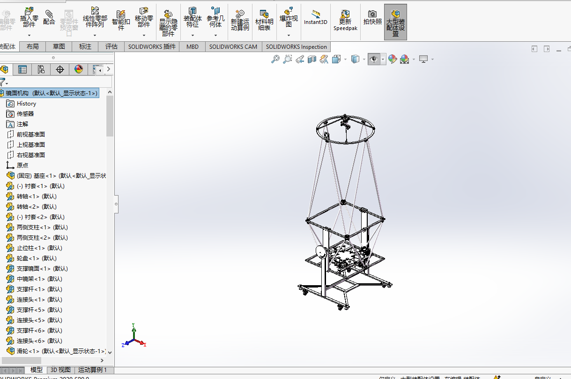This screenshot has width=571, height=379.
Task: Toggle Instant3D mode
Action: point(315,17)
